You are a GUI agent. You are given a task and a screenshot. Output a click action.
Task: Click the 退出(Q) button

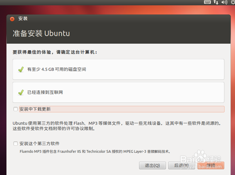[152, 165]
